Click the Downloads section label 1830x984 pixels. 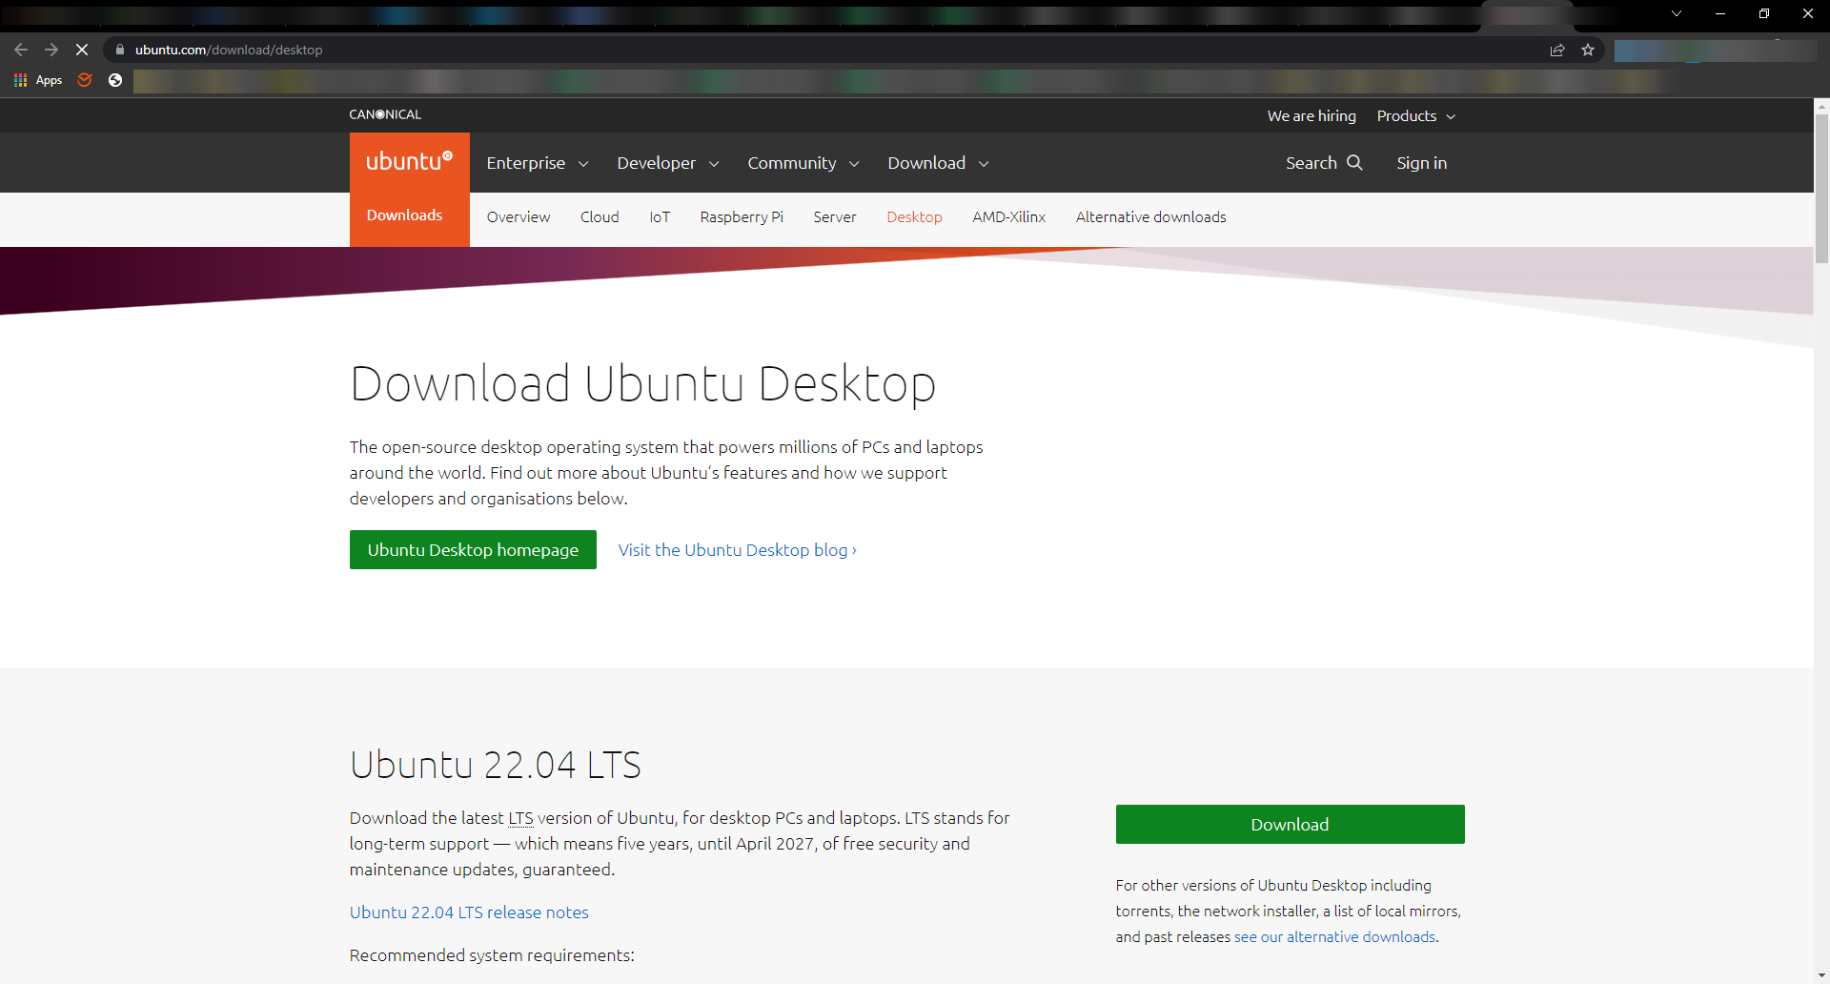coord(404,215)
